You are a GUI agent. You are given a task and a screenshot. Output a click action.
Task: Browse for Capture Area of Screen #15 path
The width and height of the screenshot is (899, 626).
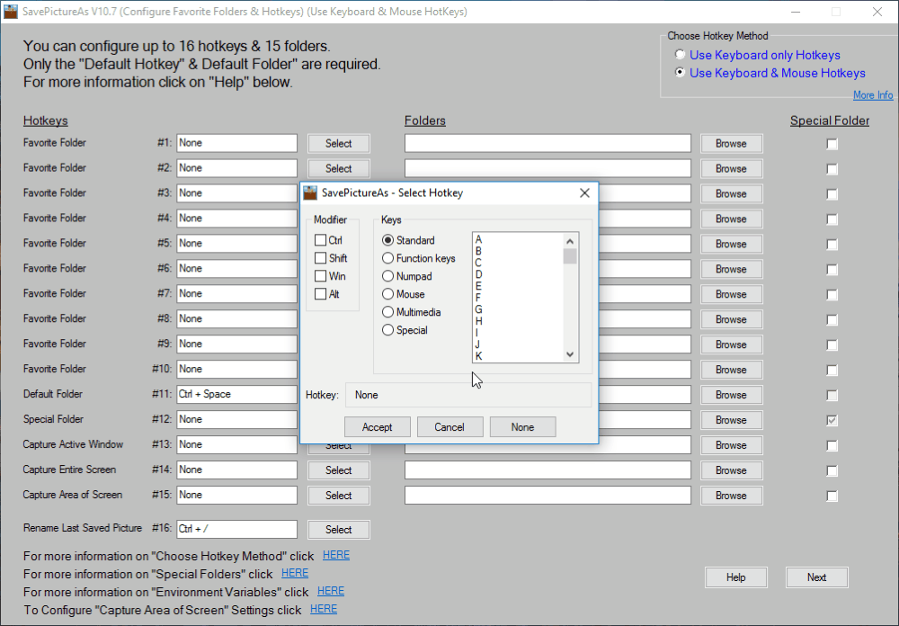coord(731,496)
